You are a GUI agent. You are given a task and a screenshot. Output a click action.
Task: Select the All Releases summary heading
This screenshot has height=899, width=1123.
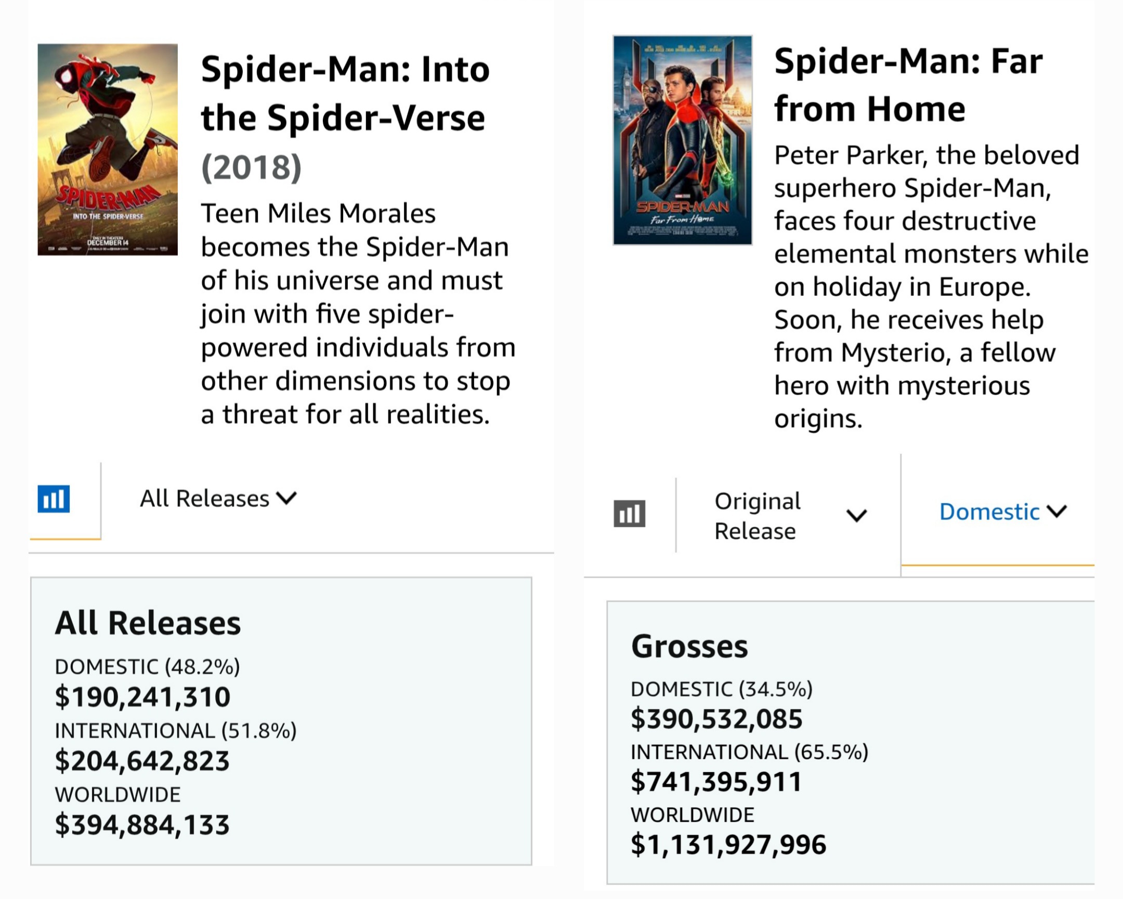(x=148, y=623)
